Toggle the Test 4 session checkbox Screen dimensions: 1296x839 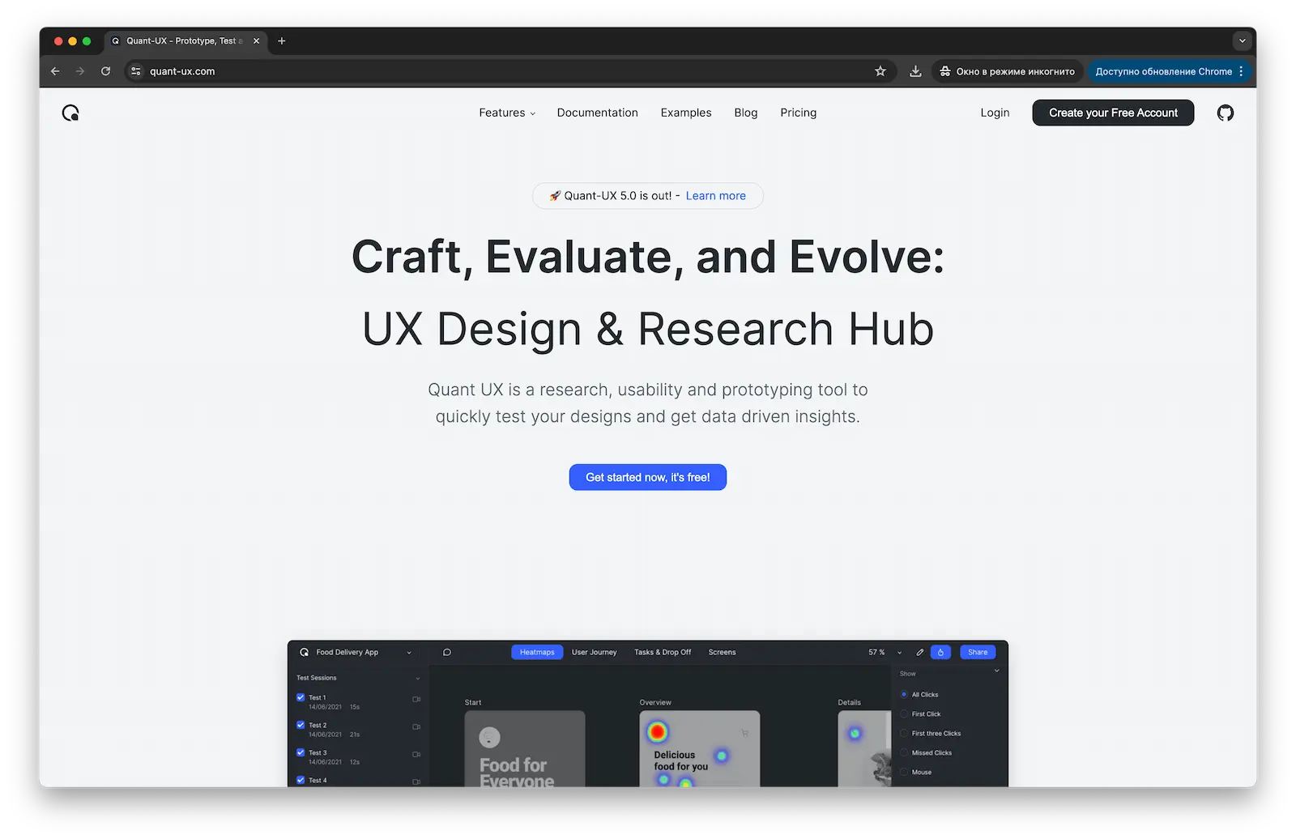[x=301, y=780]
